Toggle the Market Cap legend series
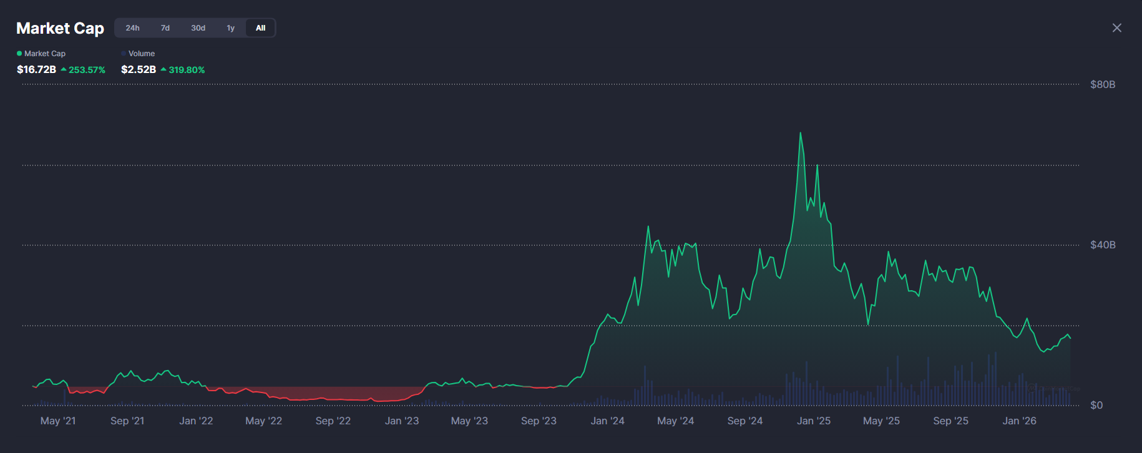This screenshot has width=1142, height=453. point(41,54)
